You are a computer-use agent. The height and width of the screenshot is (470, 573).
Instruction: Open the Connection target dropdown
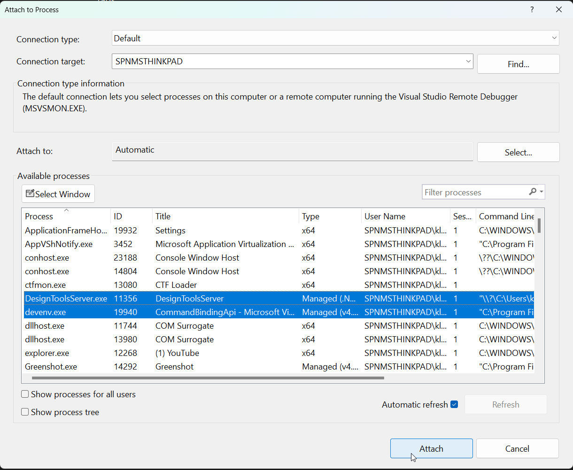(468, 61)
